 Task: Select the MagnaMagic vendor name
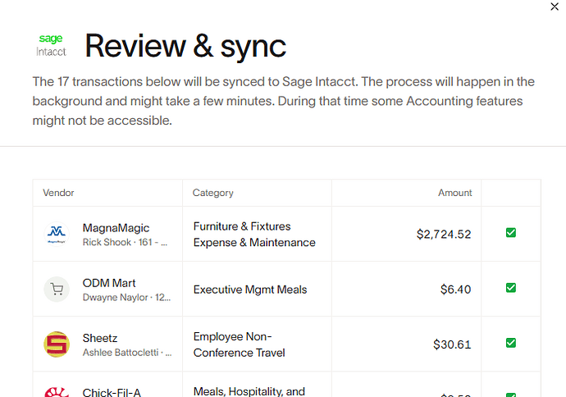[116, 228]
